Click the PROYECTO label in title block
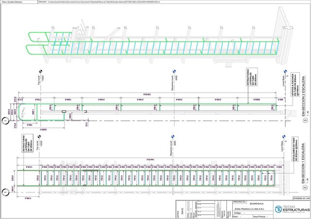This screenshot has width=311, height=219. click(240, 202)
